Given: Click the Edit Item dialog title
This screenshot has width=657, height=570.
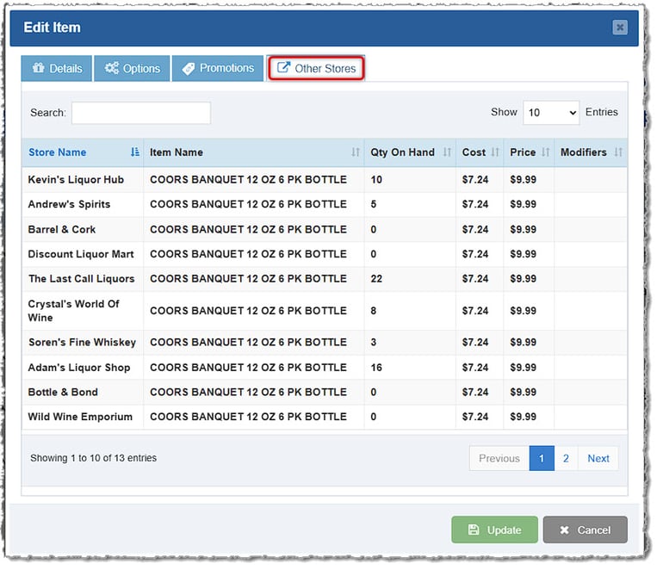Looking at the screenshot, I should click(x=52, y=28).
